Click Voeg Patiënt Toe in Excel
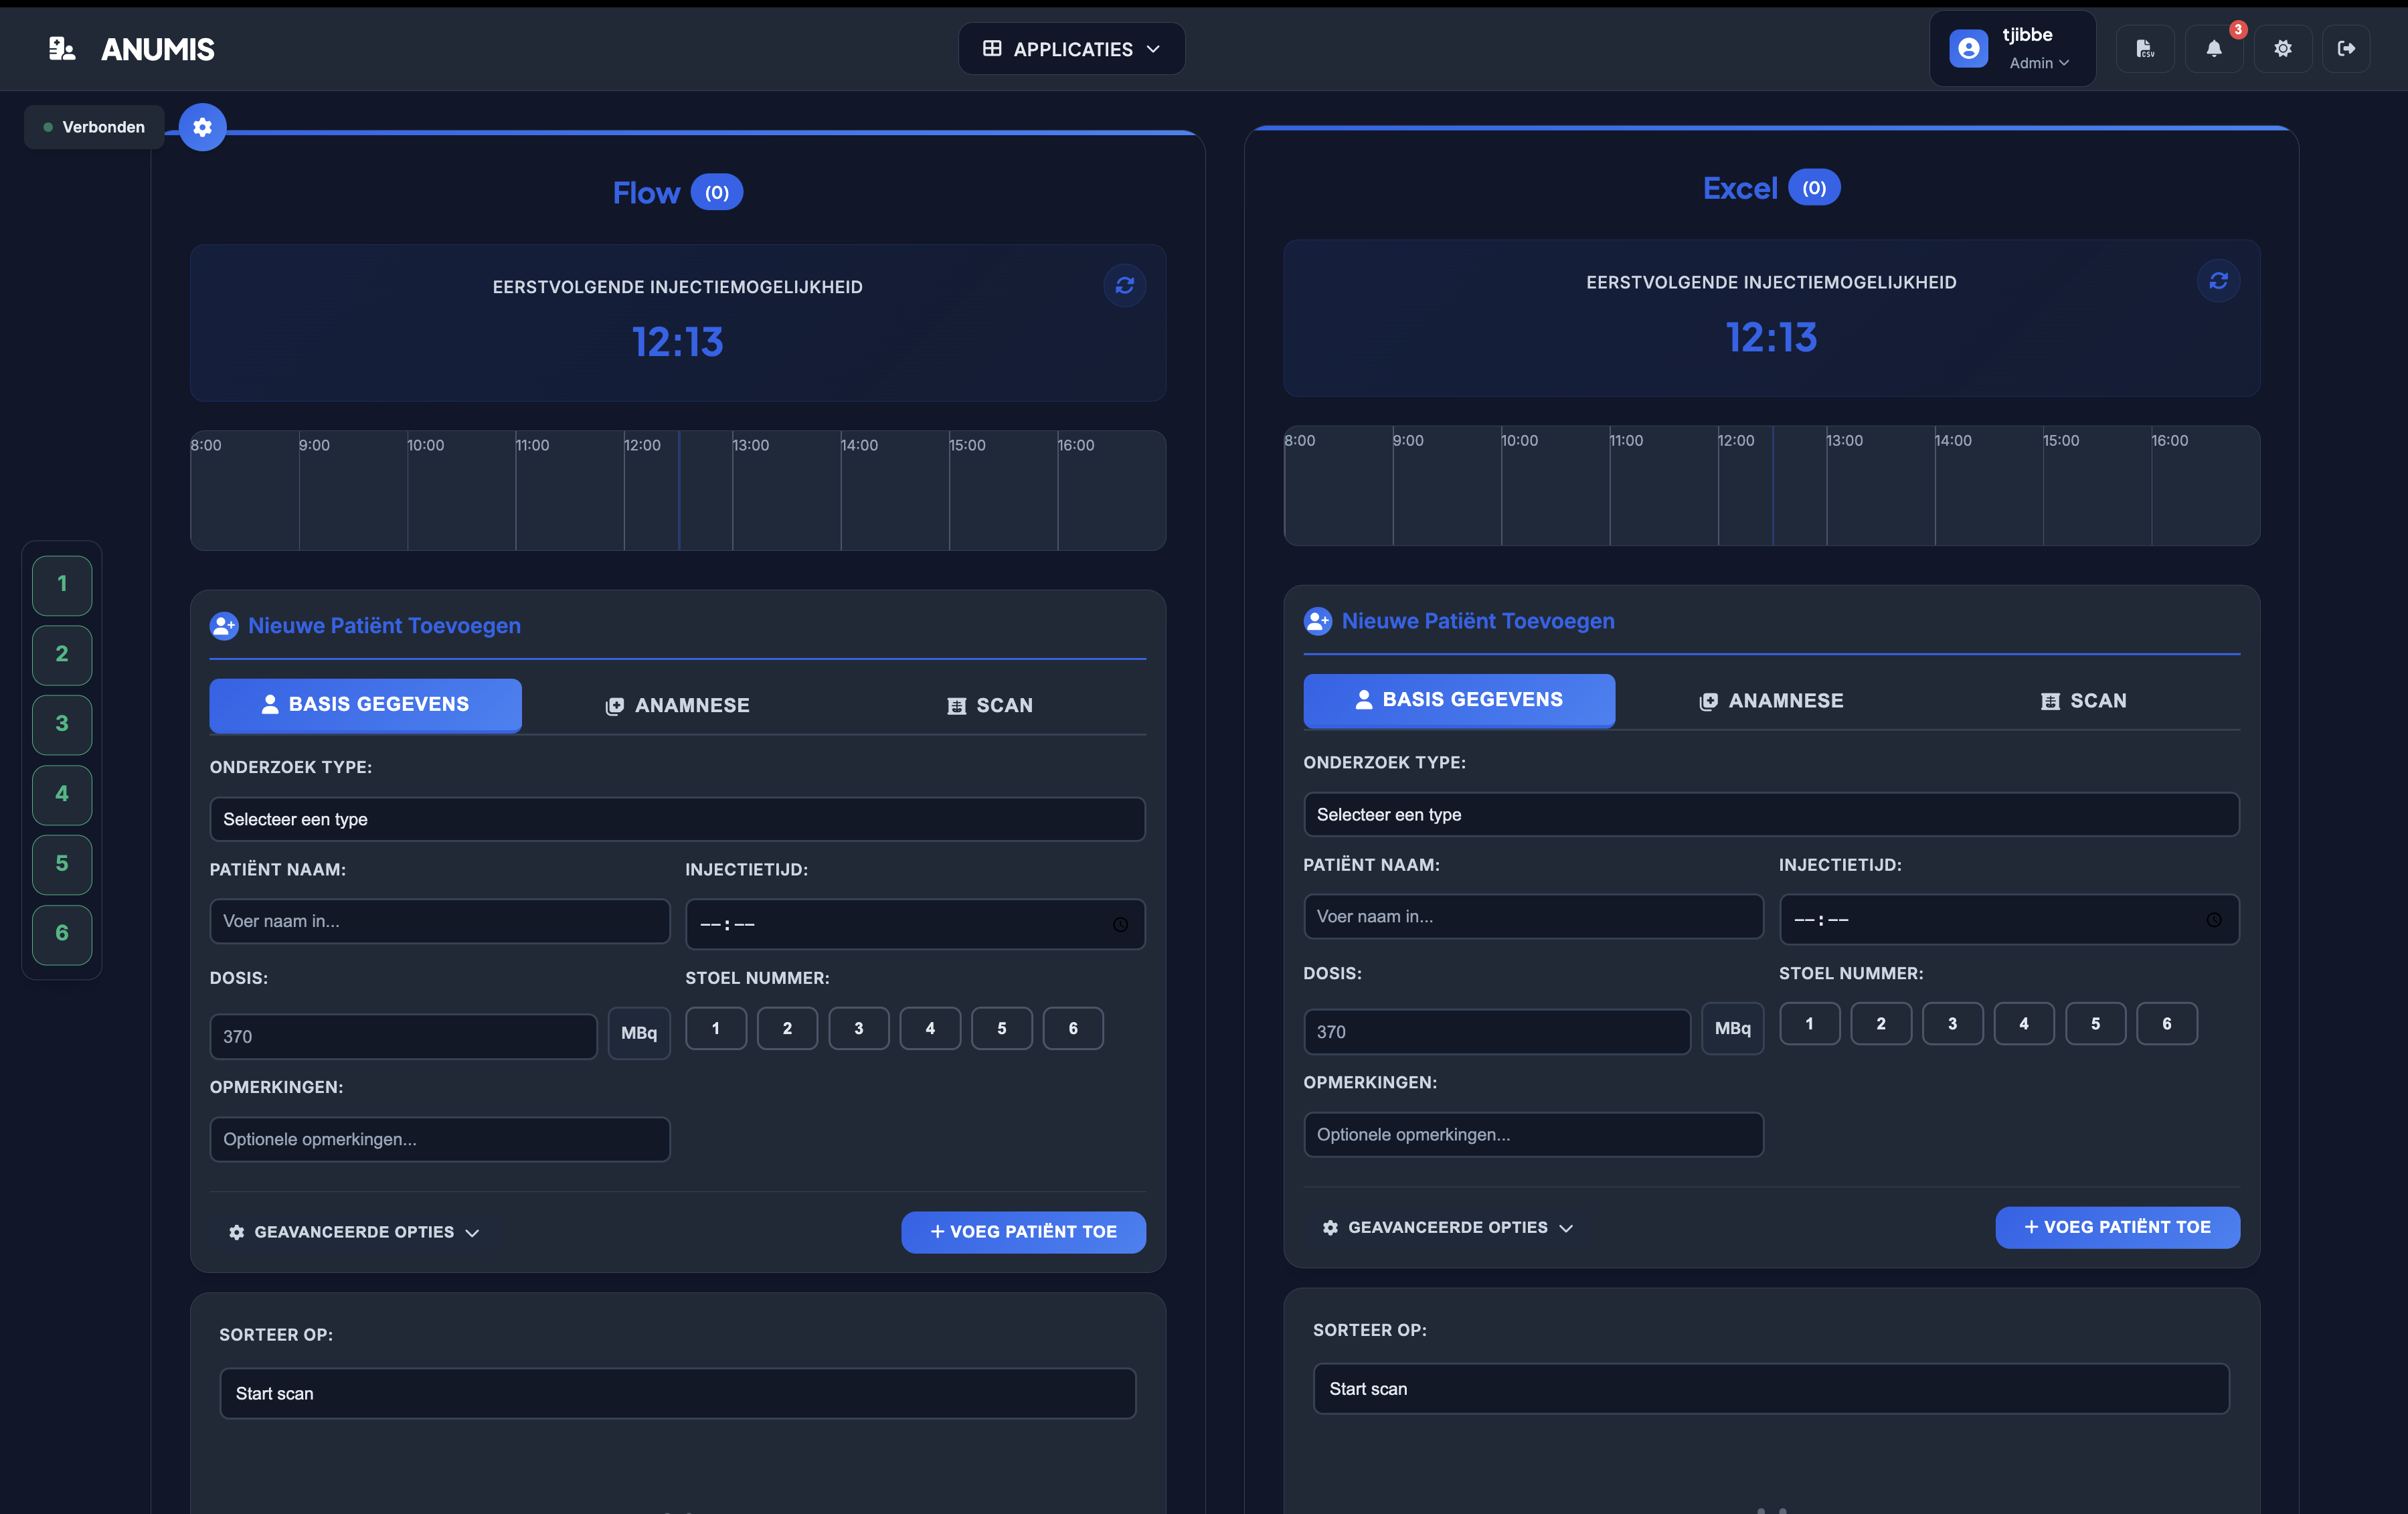 point(2117,1228)
